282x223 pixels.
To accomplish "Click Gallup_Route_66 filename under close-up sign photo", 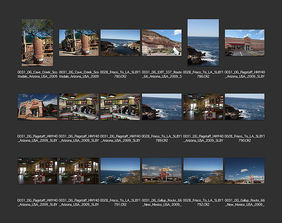I will coord(162,203).
